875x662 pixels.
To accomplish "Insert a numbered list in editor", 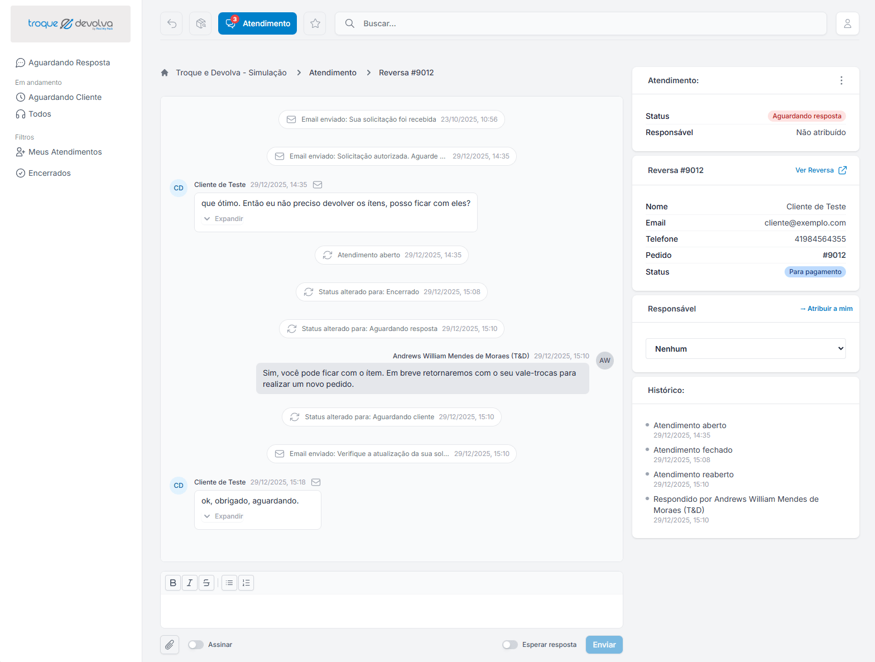I will click(246, 583).
